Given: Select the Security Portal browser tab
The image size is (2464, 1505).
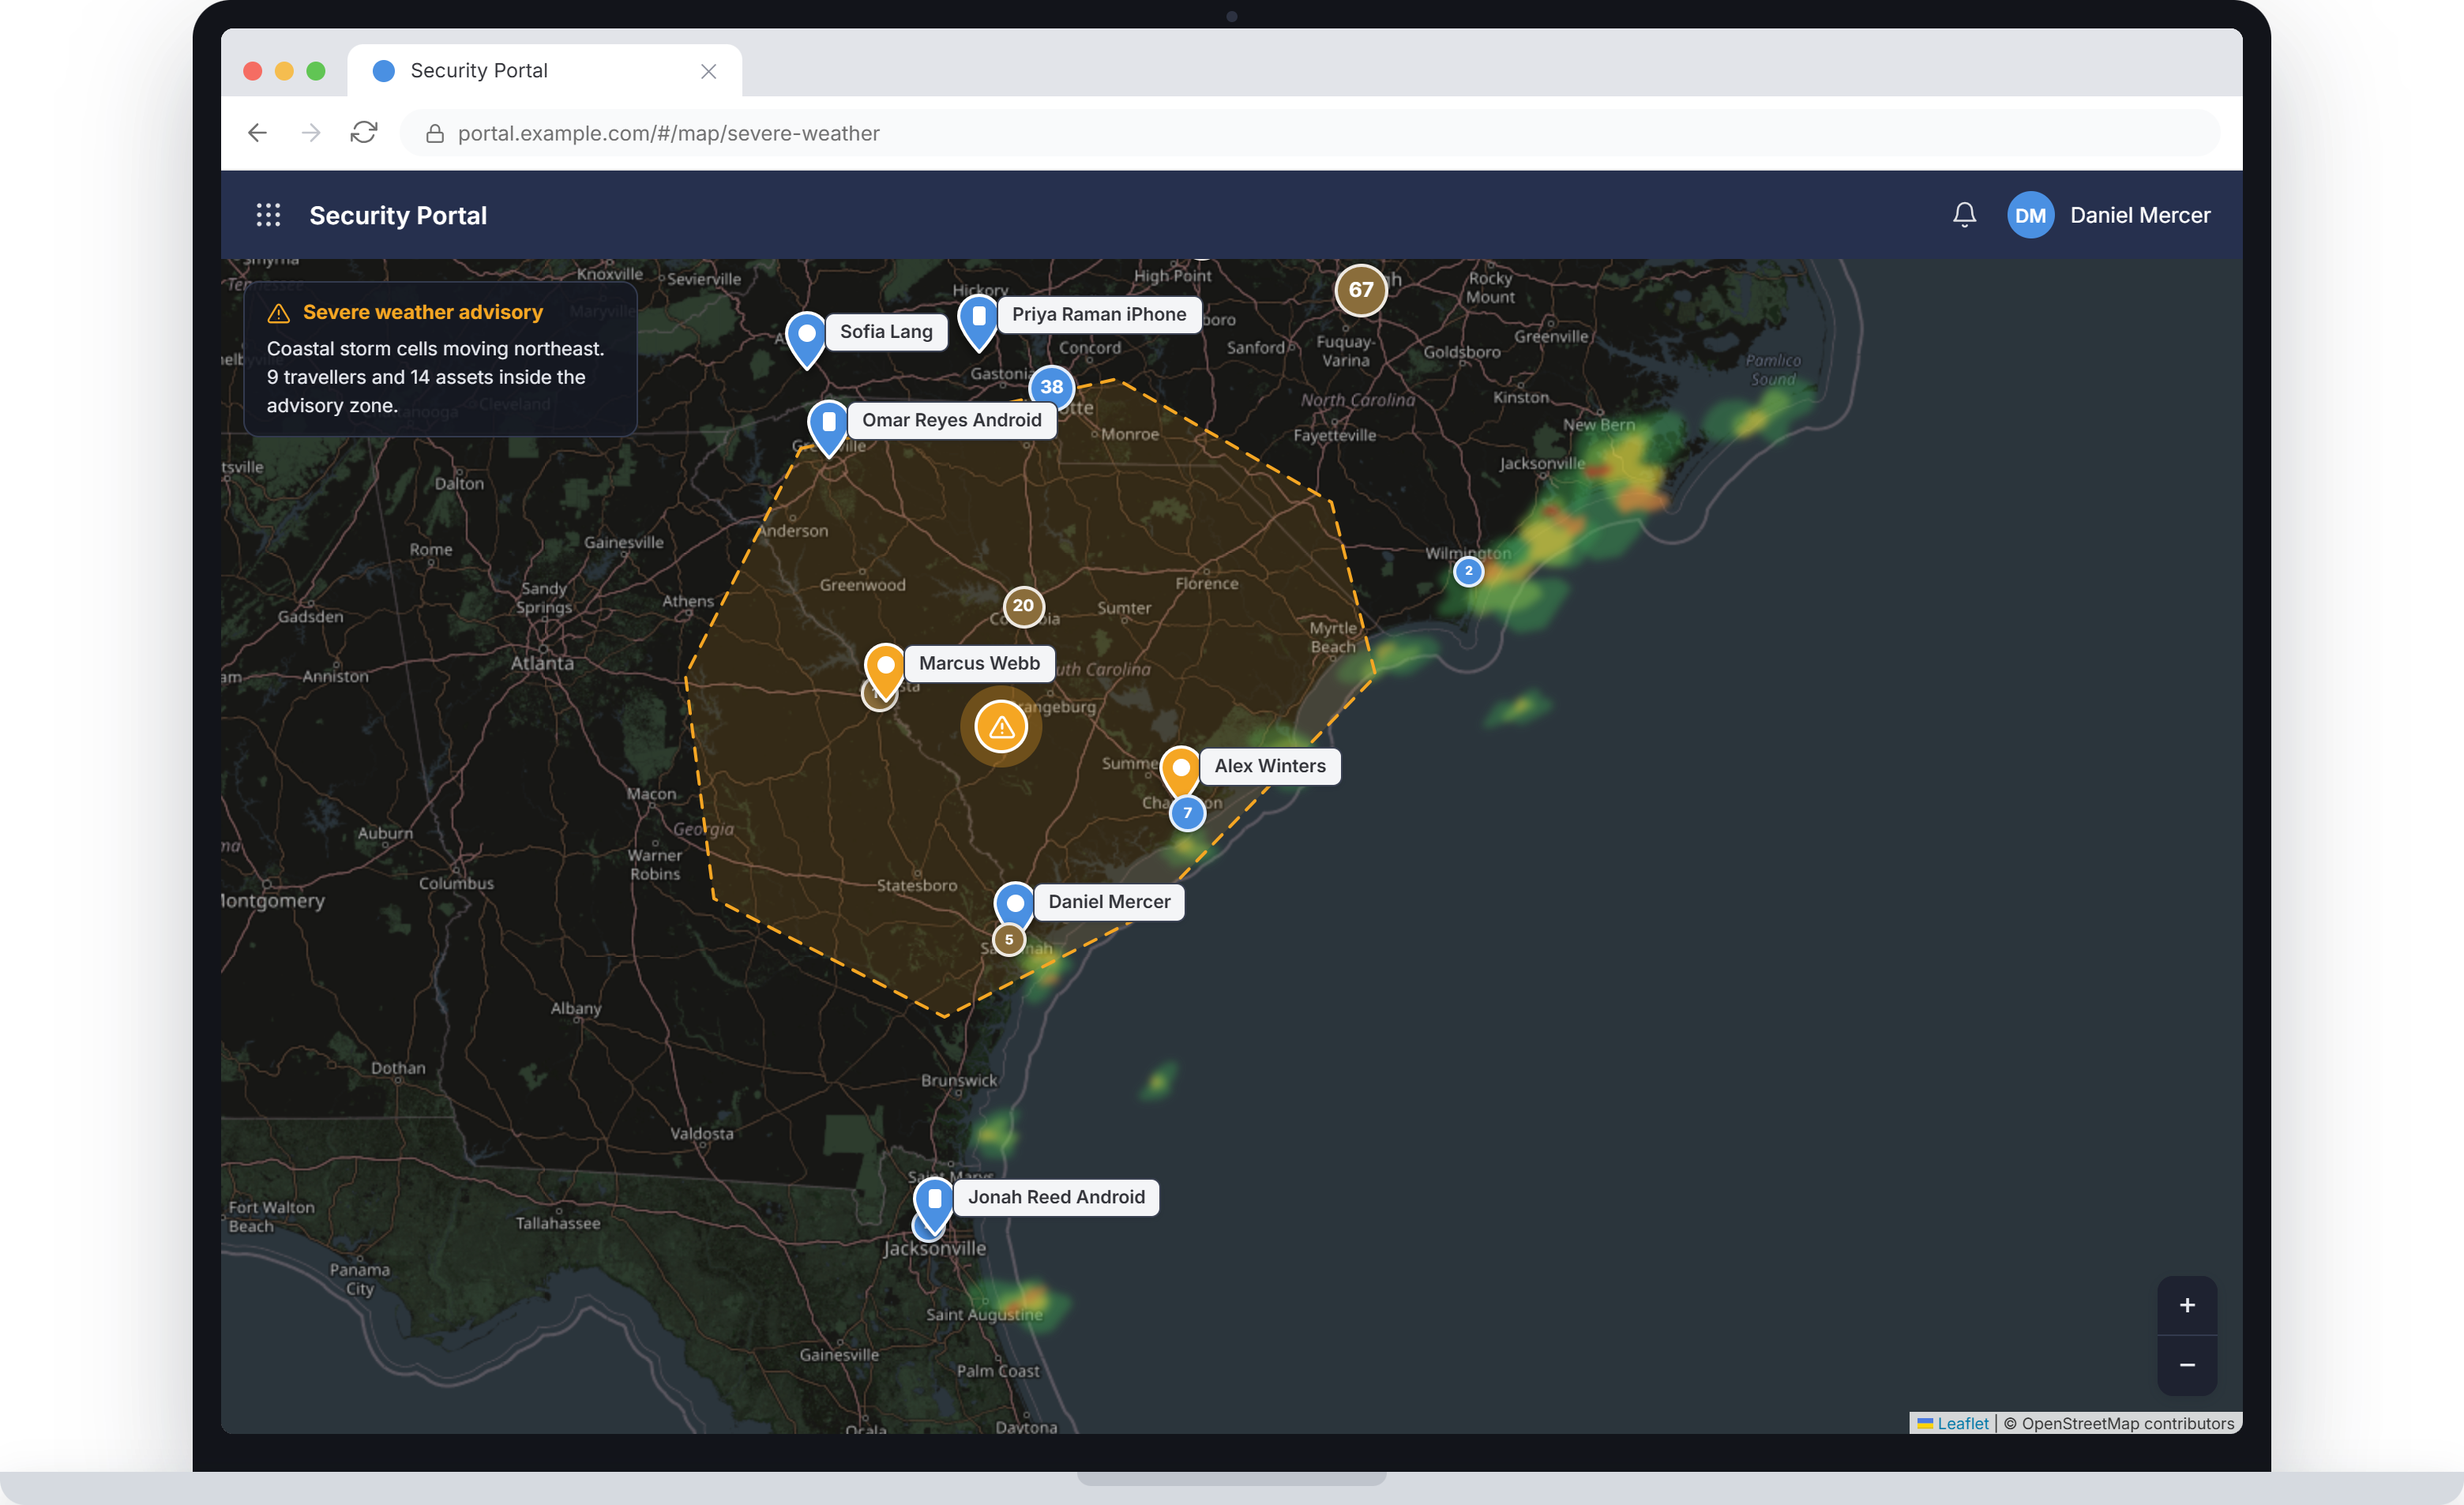Looking at the screenshot, I should [545, 70].
